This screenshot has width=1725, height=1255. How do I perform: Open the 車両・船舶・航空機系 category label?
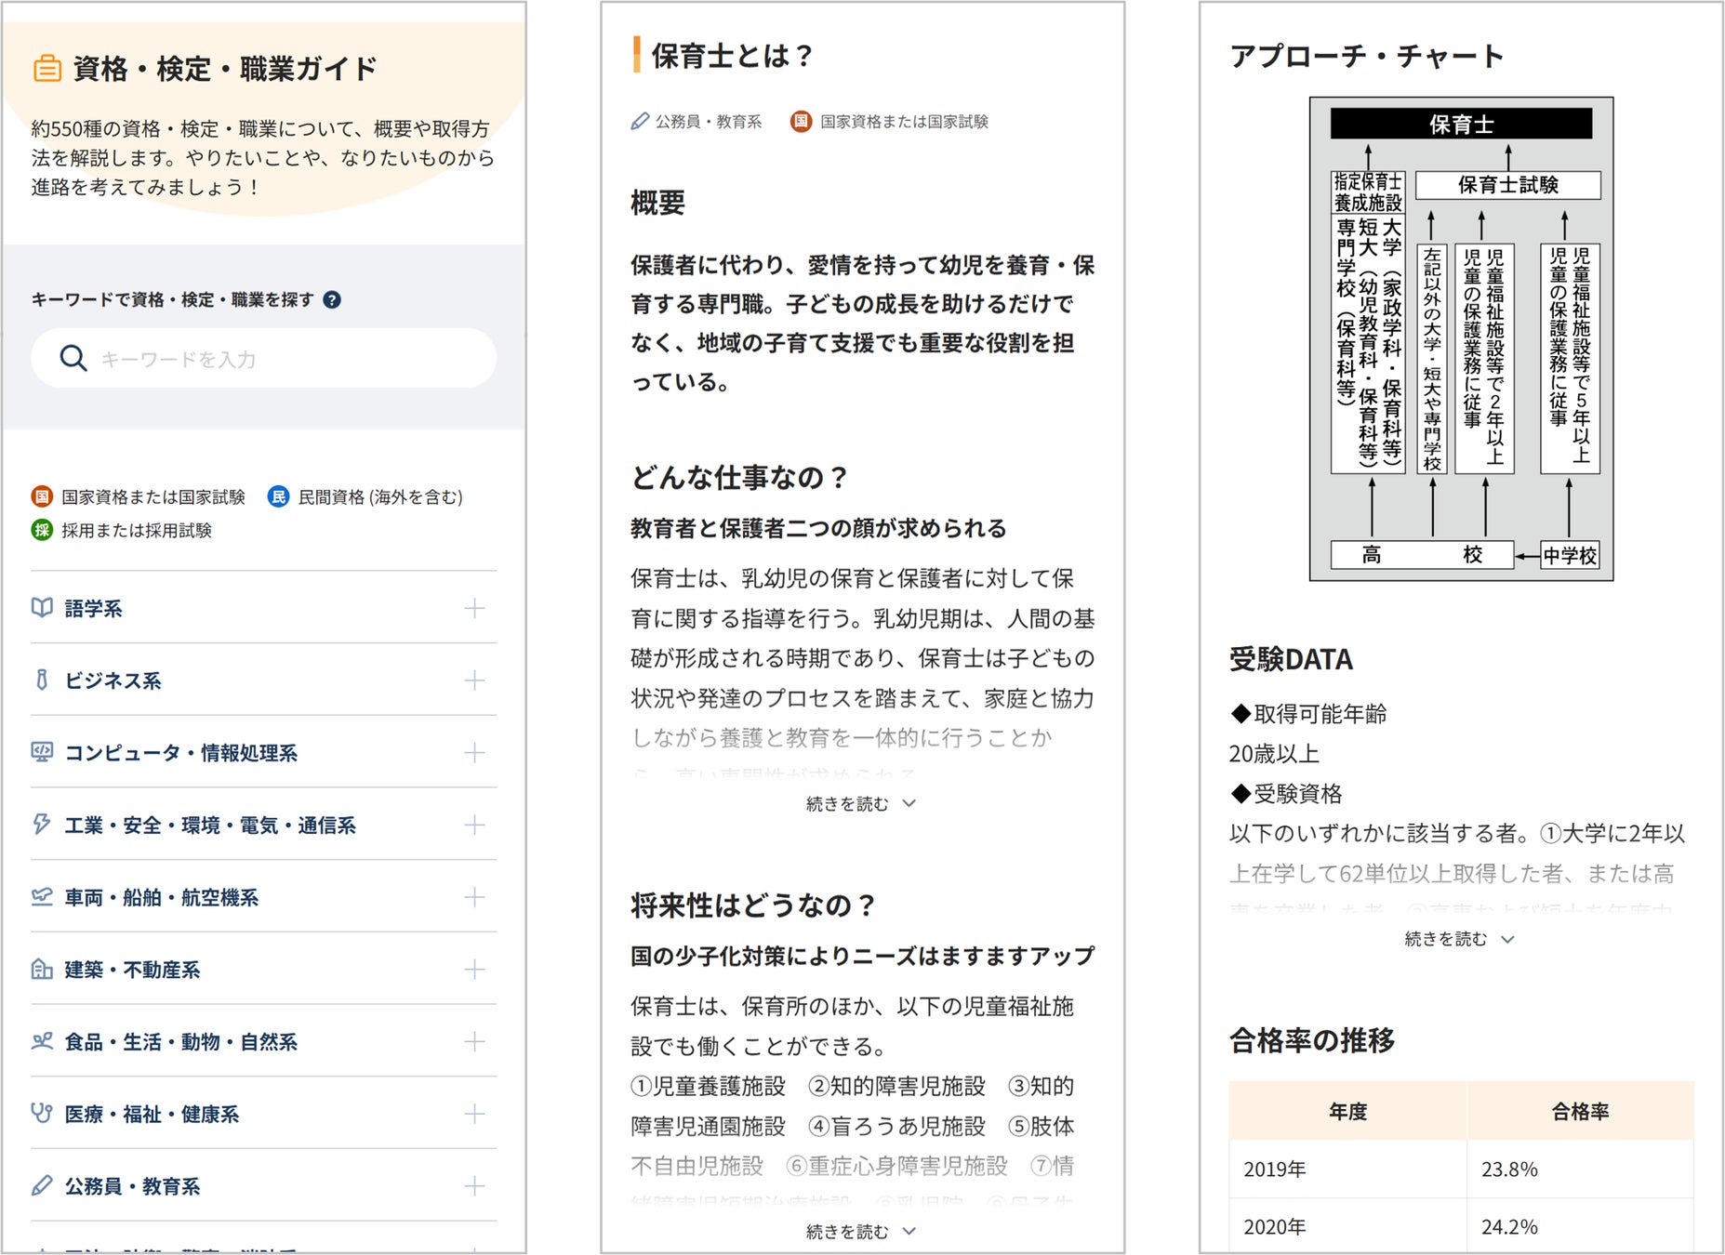click(x=161, y=897)
